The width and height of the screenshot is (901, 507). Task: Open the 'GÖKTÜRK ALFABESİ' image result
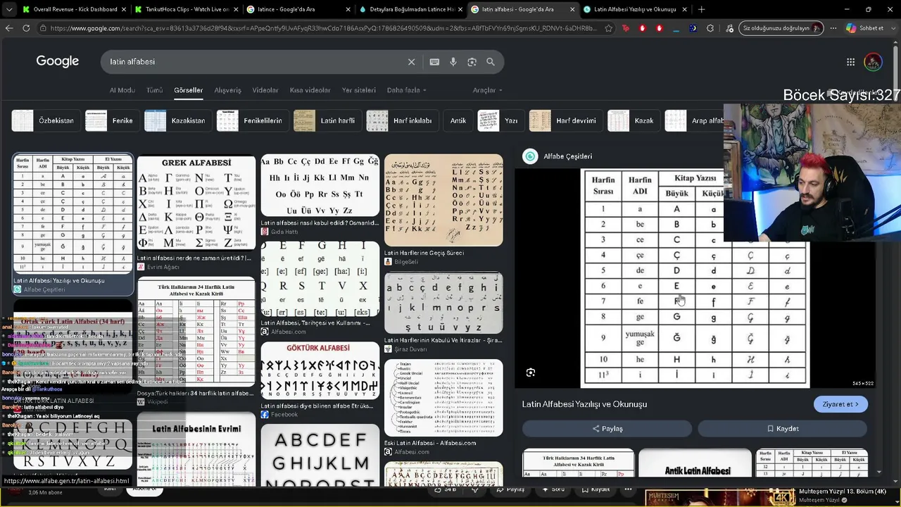(320, 370)
